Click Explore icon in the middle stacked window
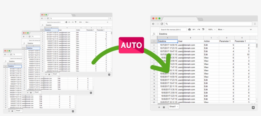261x116 pixels. coord(91,93)
